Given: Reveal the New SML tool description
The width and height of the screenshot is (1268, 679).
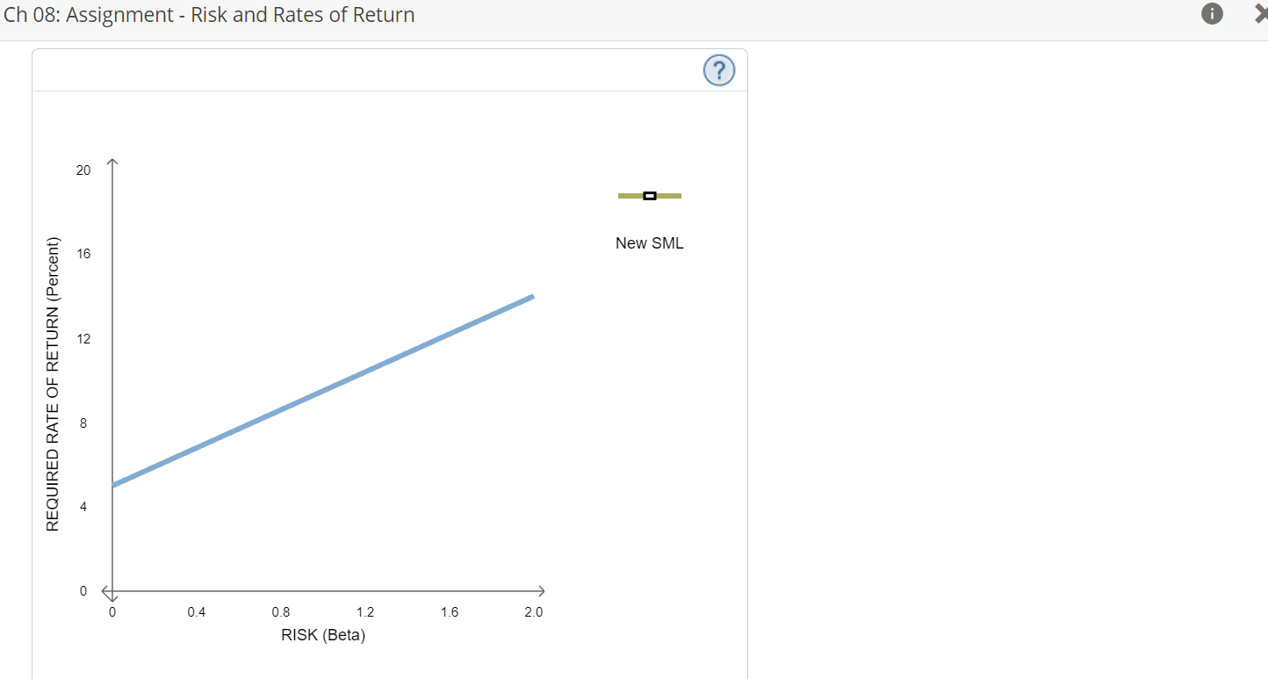Looking at the screenshot, I should pyautogui.click(x=650, y=242).
